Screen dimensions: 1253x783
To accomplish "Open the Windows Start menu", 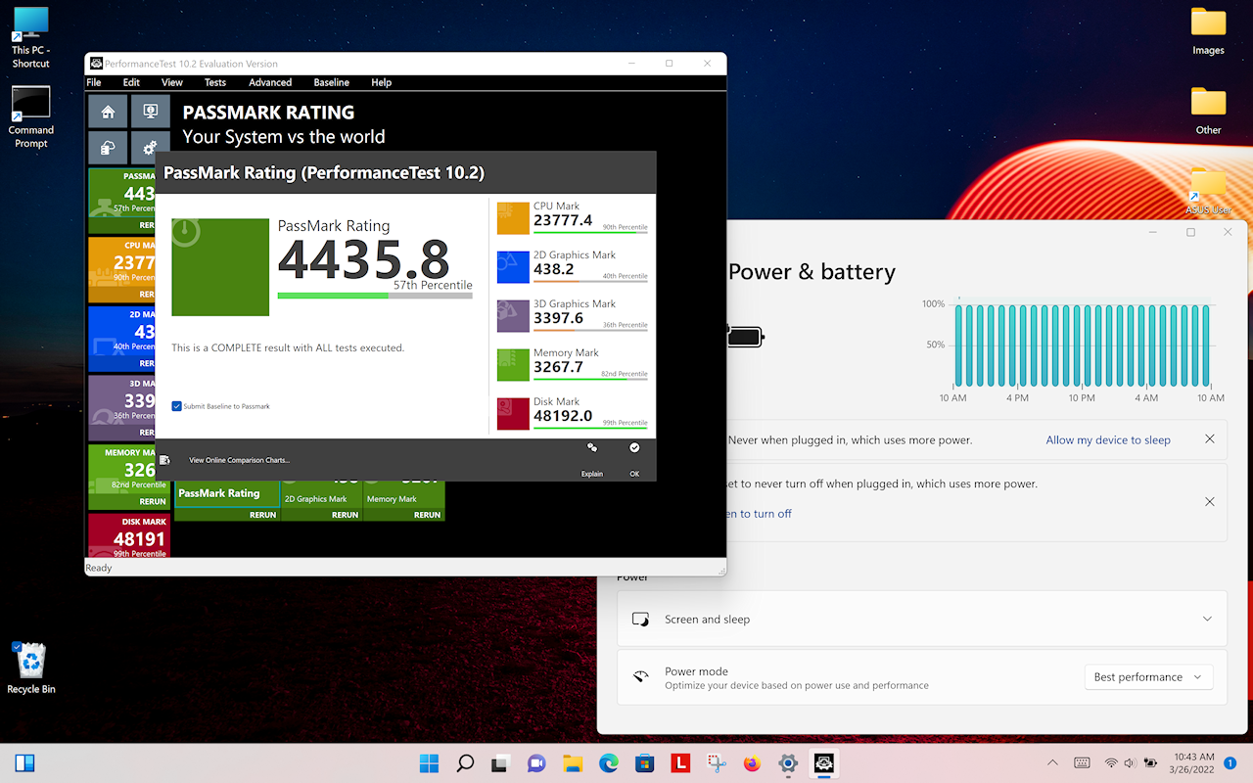I will click(x=429, y=763).
